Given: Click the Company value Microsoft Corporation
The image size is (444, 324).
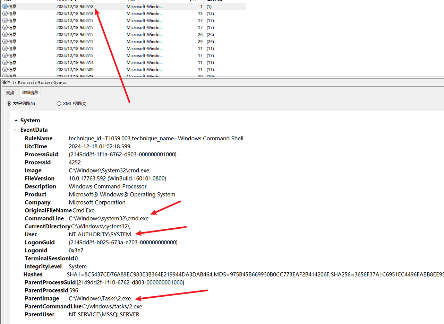Looking at the screenshot, I should (x=97, y=202).
